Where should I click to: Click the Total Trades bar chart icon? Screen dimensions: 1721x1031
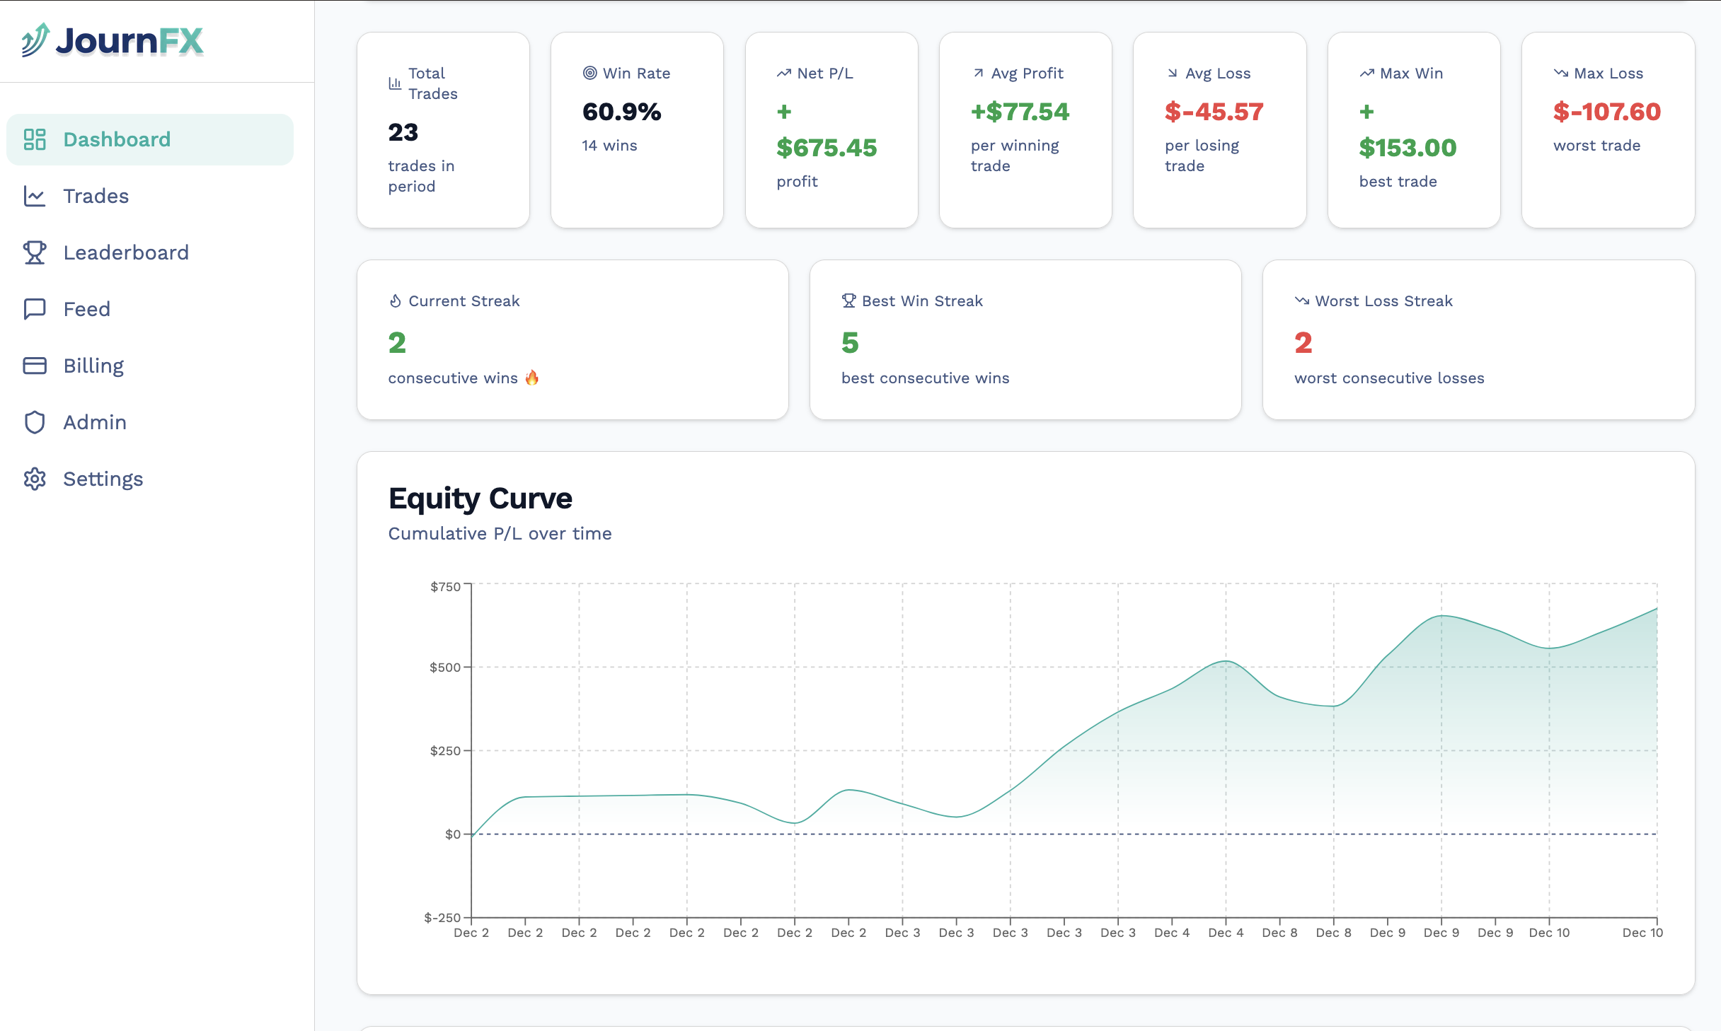395,83
